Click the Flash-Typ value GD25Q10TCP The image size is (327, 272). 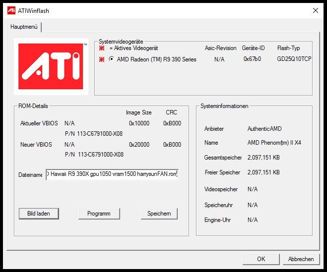tap(294, 59)
